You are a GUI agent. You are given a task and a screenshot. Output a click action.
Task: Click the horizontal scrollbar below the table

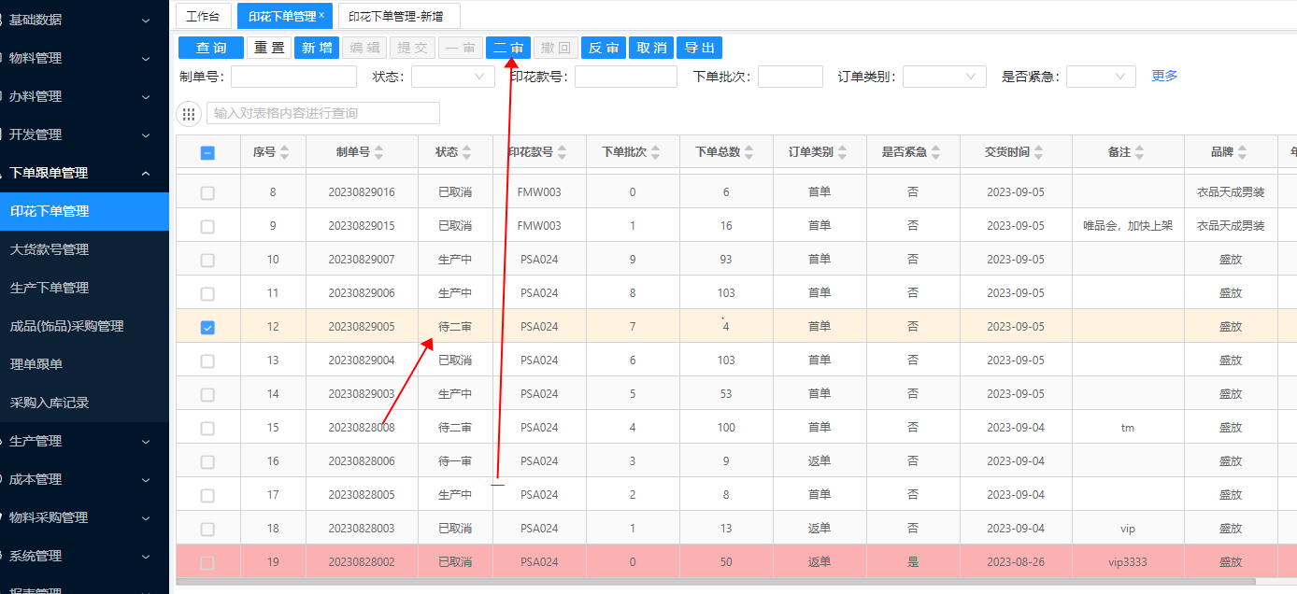(x=654, y=582)
